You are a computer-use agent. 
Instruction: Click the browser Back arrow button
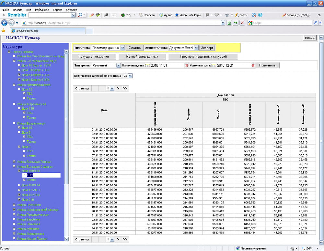(4, 23)
